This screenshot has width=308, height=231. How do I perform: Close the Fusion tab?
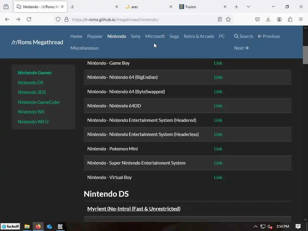[225, 7]
